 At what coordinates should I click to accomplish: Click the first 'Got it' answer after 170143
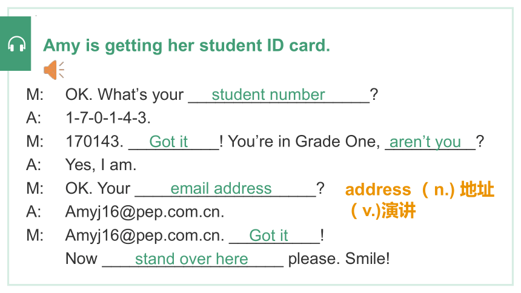click(x=168, y=142)
